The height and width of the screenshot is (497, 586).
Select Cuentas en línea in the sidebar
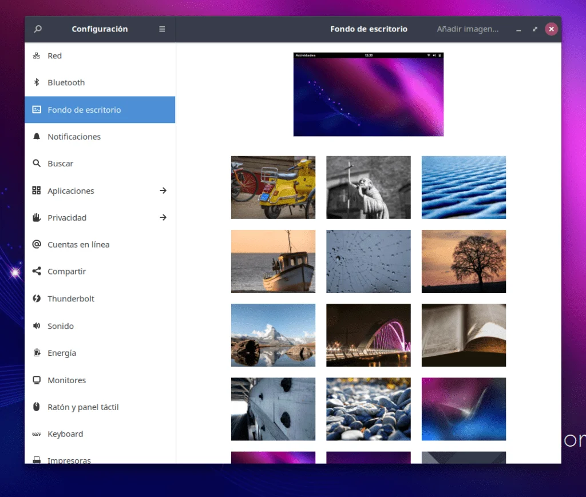pyautogui.click(x=100, y=245)
